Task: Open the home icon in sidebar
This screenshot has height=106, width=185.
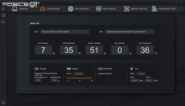Action: pos(3,9)
